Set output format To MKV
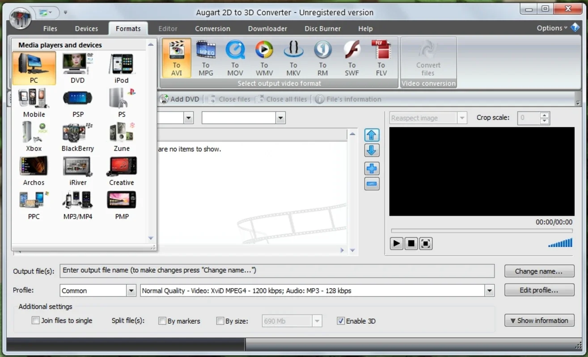Screen dimensions: 588x357 click(293, 58)
